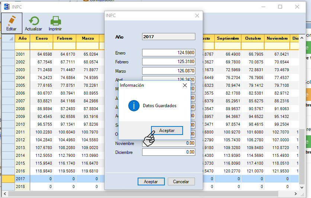This screenshot has height=198, width=311.
Task: Click the Febrero value input field
Action: tap(168, 62)
